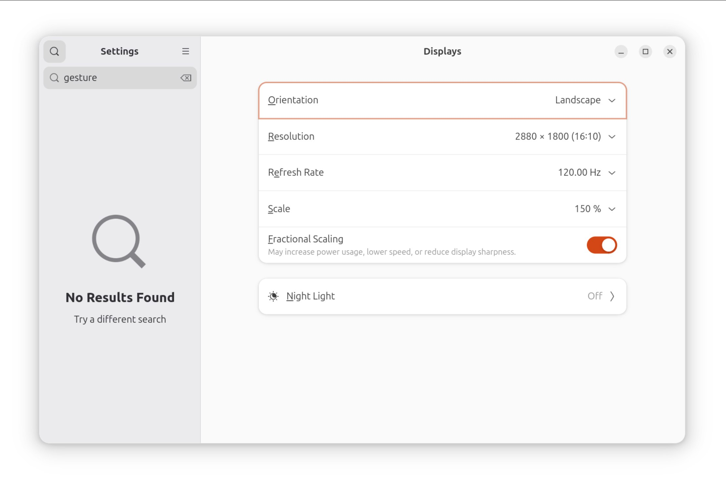Close the Settings window
The height and width of the screenshot is (487, 726).
(x=670, y=52)
